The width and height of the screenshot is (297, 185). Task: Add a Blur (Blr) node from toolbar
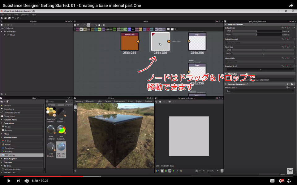point(85,29)
